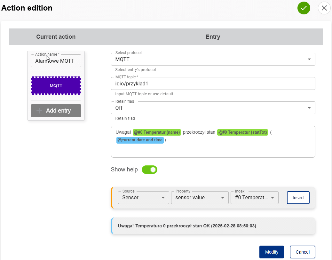Toggle the Show help switch

click(x=149, y=169)
